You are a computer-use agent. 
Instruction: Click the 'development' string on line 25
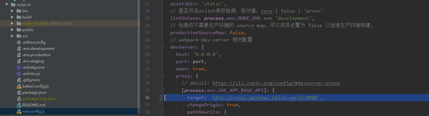pos(293,18)
